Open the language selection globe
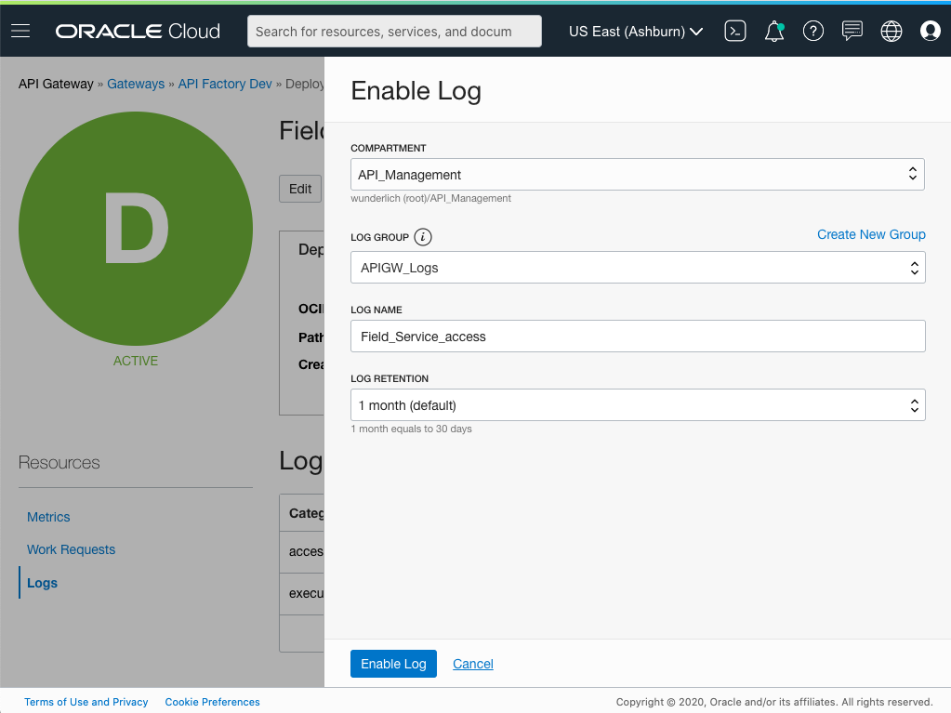The height and width of the screenshot is (713, 951). coord(891,31)
